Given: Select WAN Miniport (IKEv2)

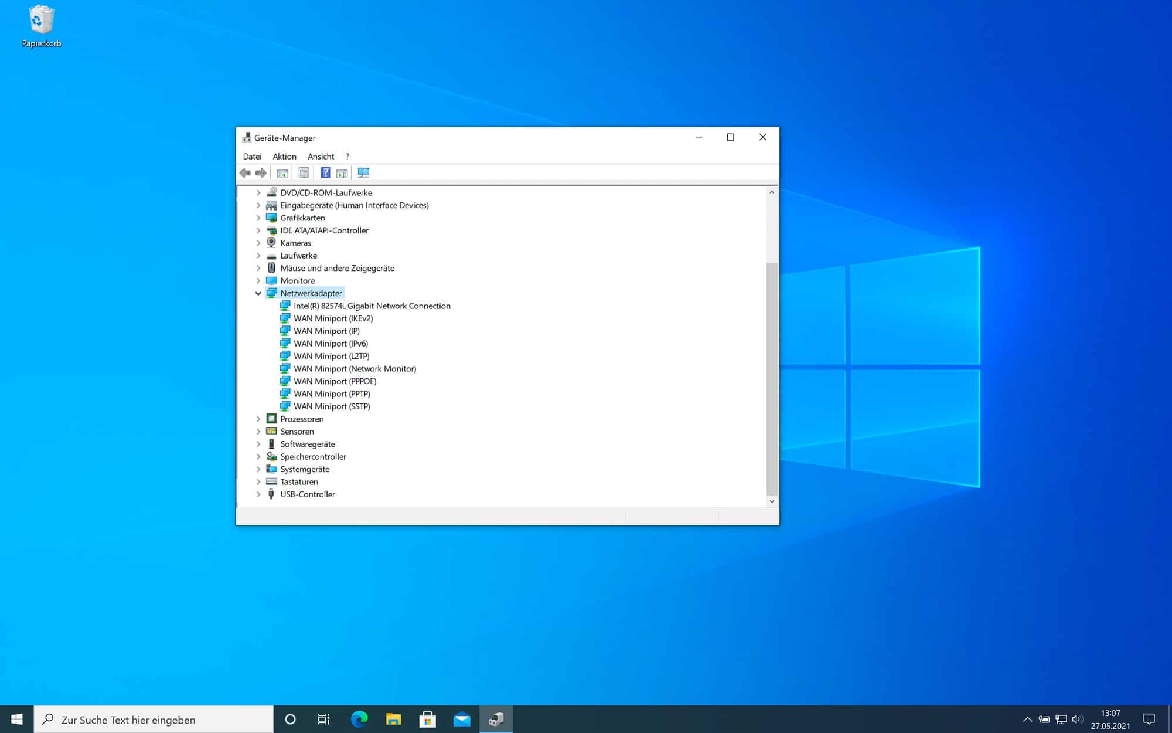Looking at the screenshot, I should (x=333, y=318).
